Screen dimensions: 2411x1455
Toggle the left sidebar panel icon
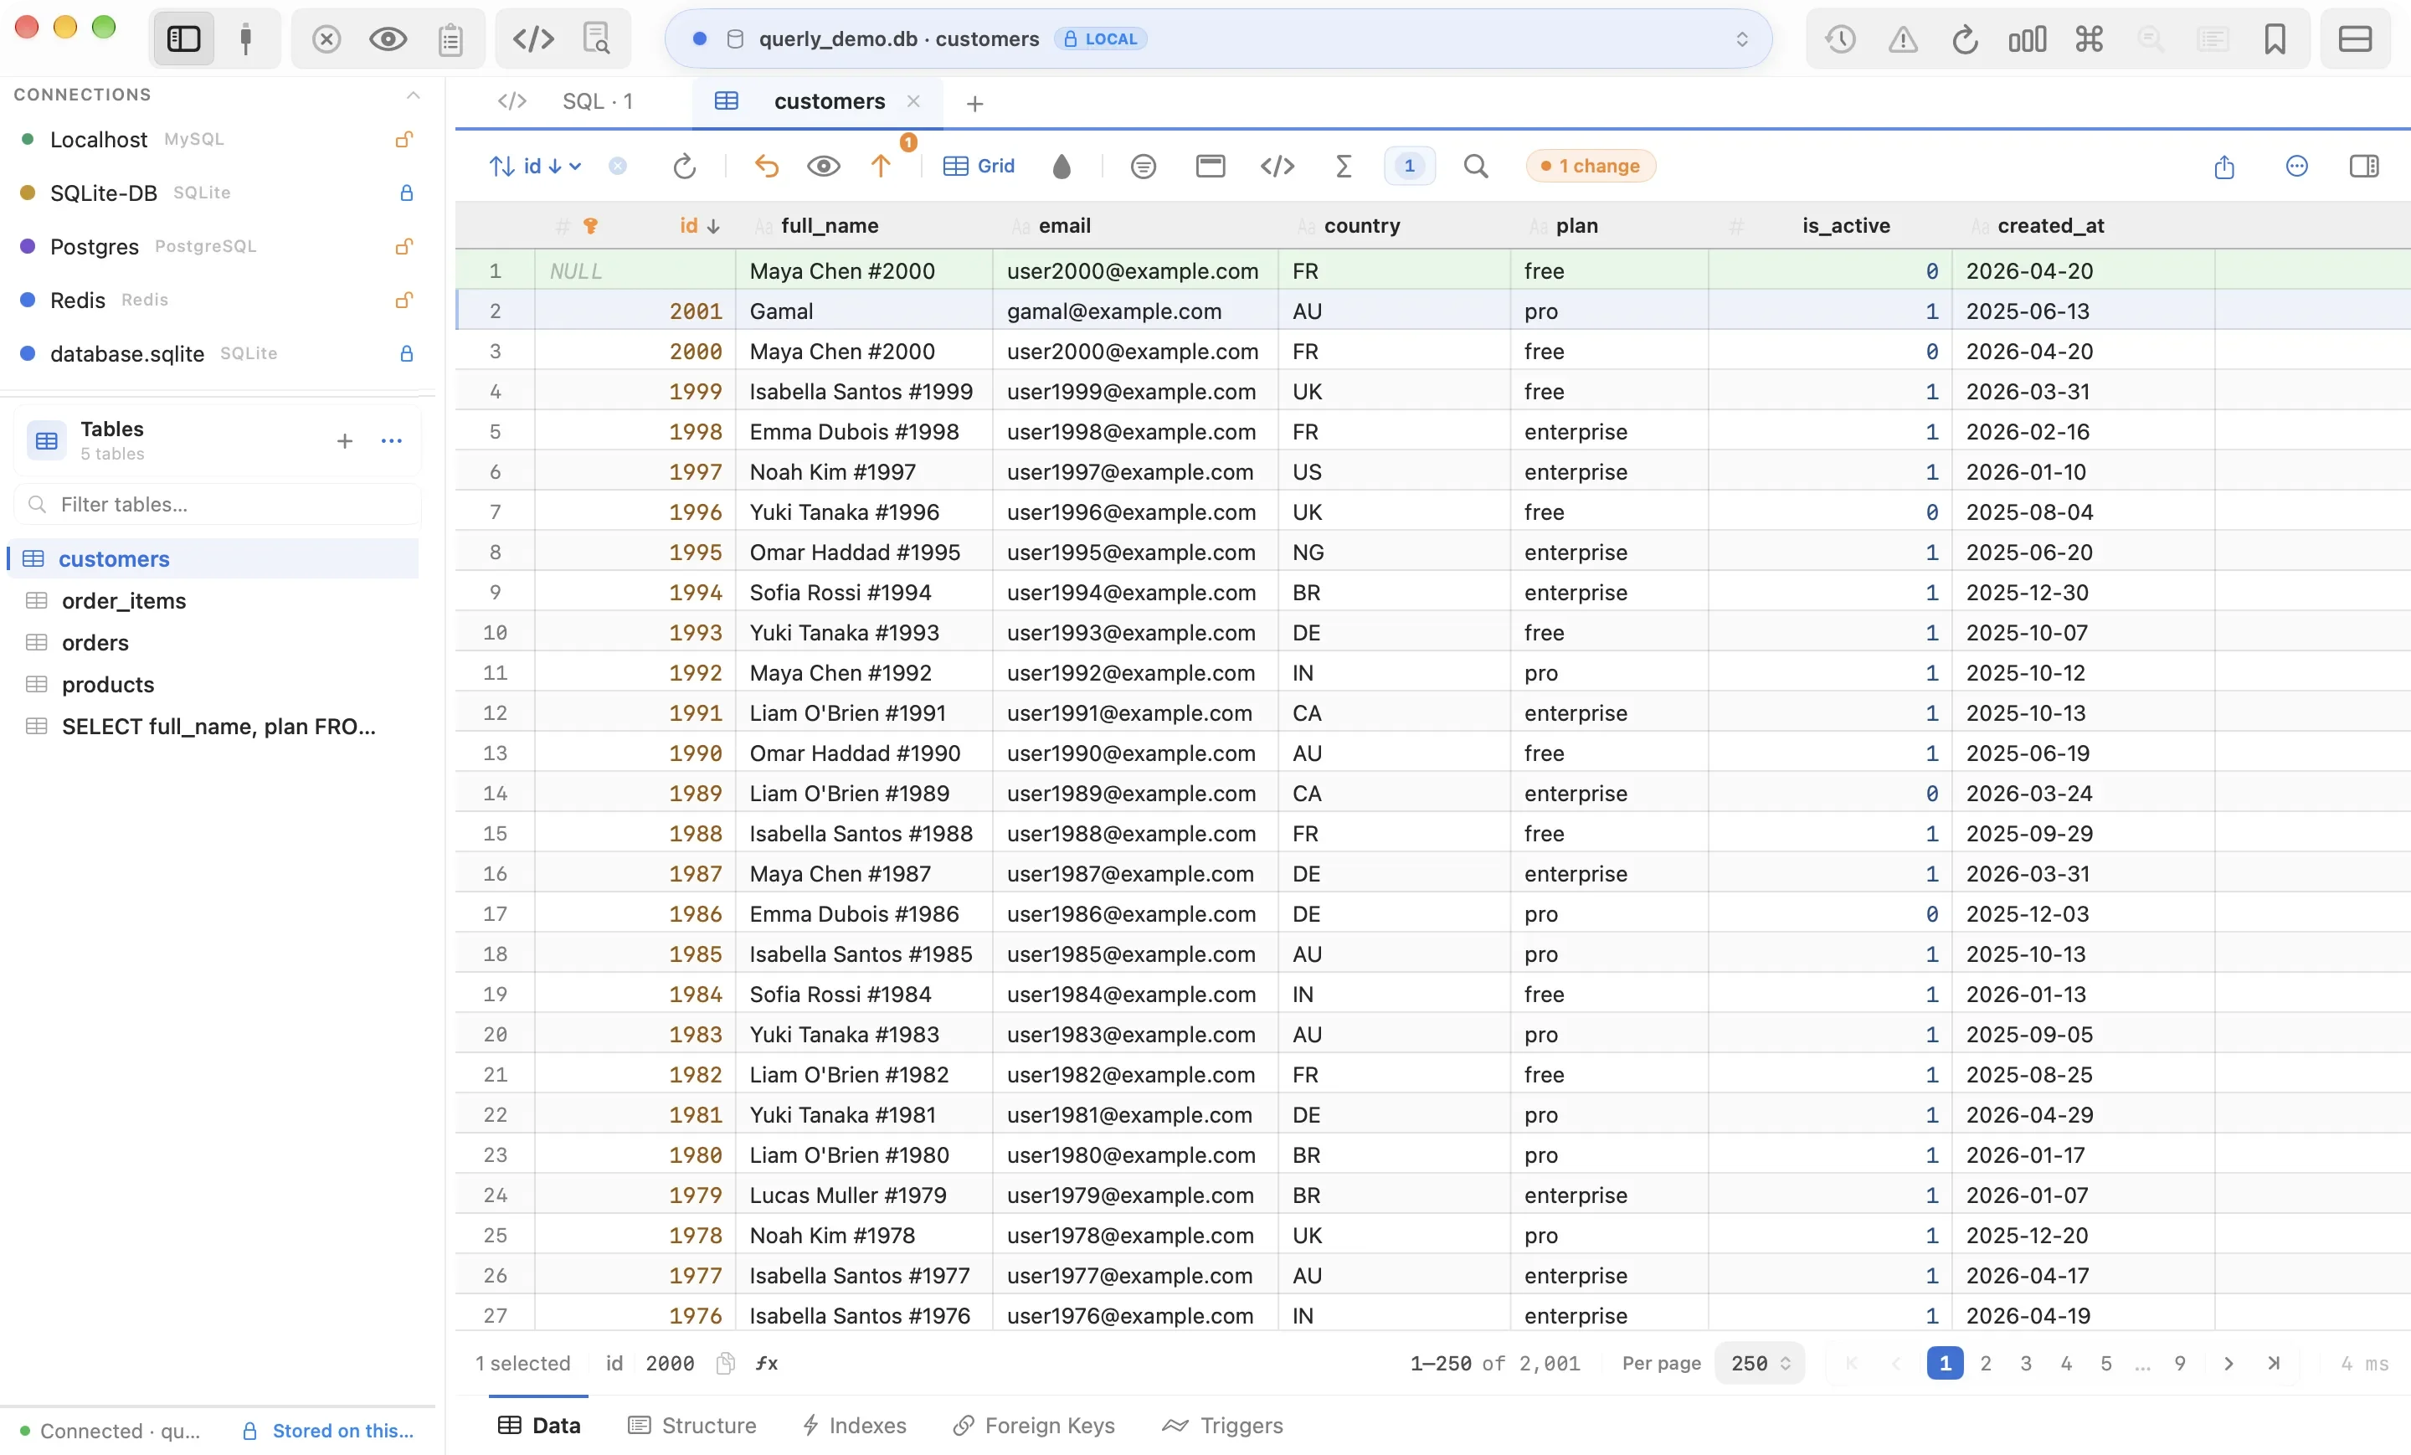tap(183, 39)
